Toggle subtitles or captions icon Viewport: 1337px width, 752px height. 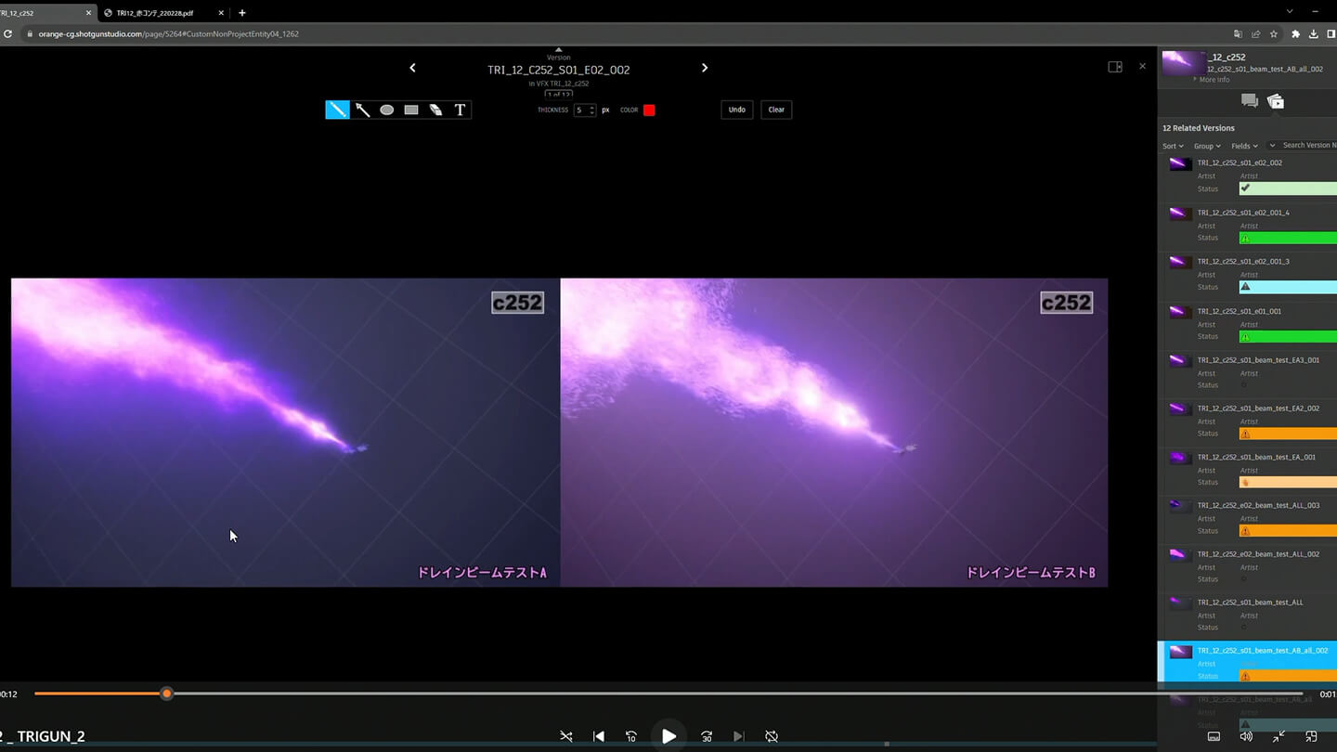pyautogui.click(x=1214, y=736)
